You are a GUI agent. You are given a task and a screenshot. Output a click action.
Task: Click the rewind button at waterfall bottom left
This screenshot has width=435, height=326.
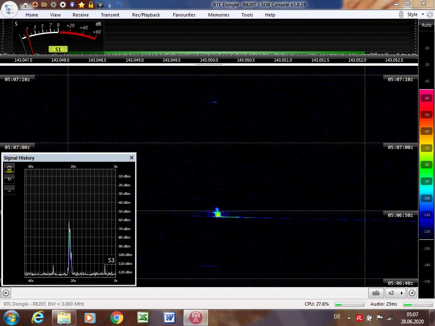(x=6, y=293)
